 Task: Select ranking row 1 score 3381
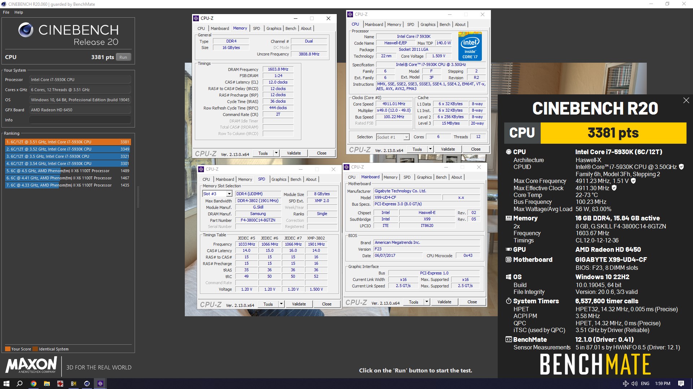click(67, 142)
